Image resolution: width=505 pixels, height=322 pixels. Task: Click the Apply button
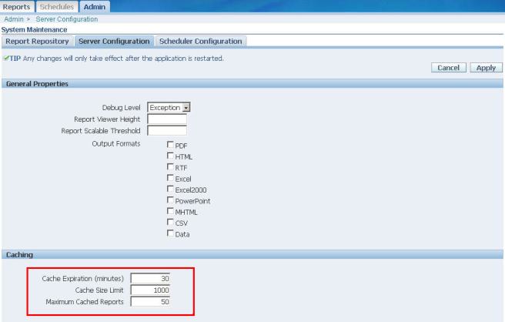tap(485, 68)
